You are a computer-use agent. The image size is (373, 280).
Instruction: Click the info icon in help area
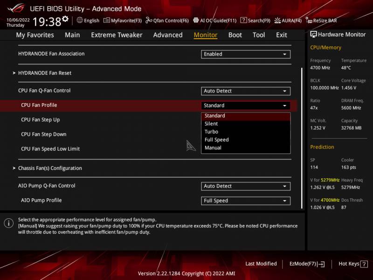coord(9,223)
